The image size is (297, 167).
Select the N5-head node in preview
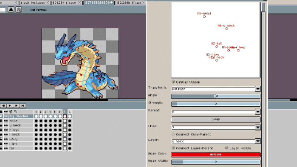tap(204, 17)
